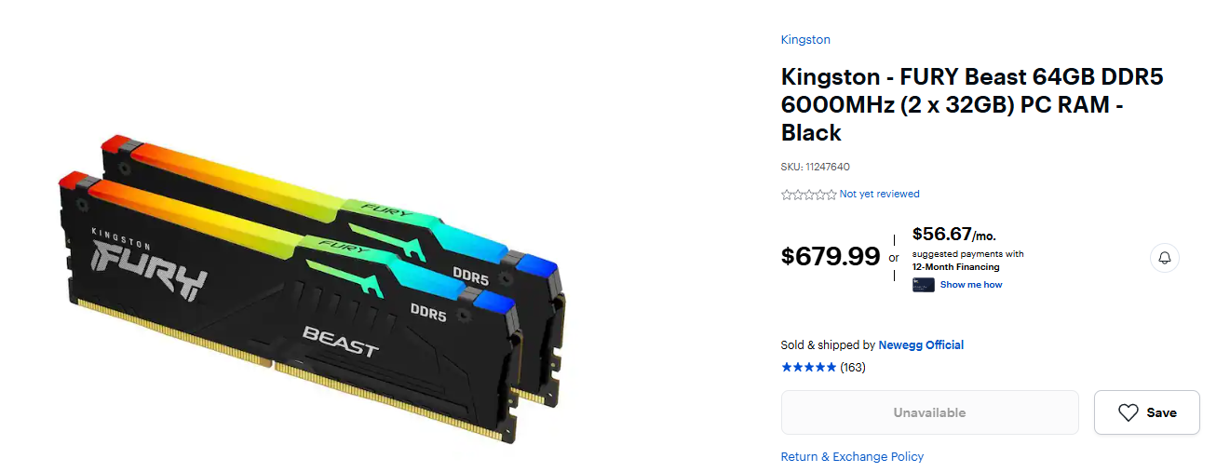Image resolution: width=1230 pixels, height=472 pixels.
Task: Click the grayed-out Unavailable button
Action: 929,412
